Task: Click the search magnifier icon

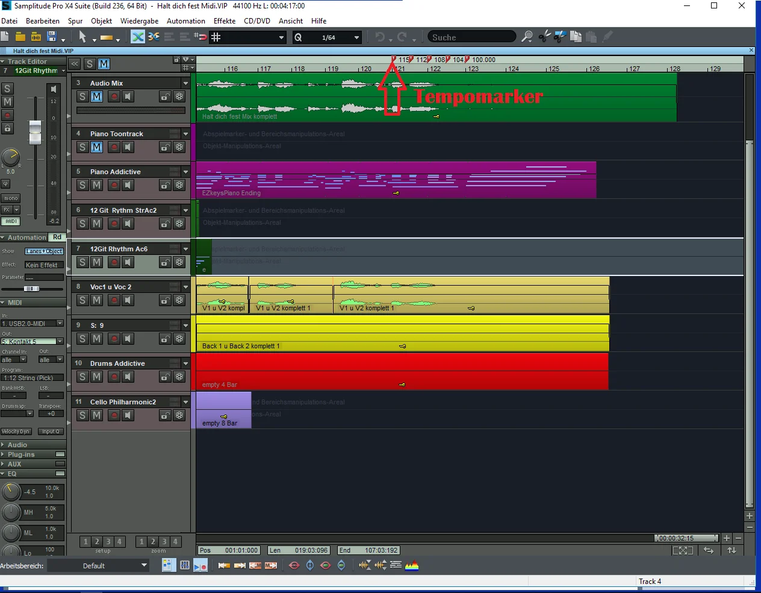Action: (x=527, y=37)
